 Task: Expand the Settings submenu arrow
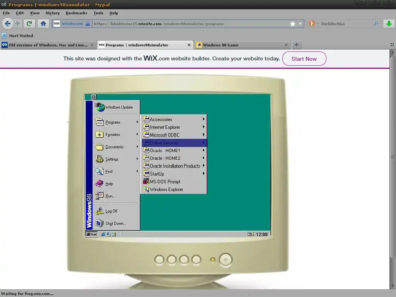(x=137, y=159)
